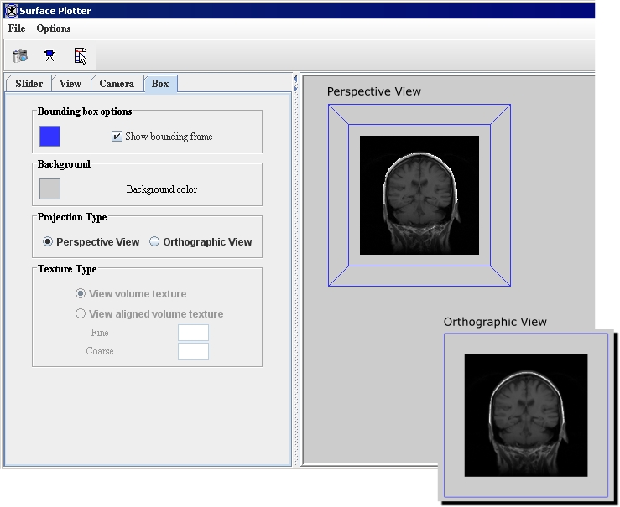Click the camera snapshot icon in toolbar
Image resolution: width=620 pixels, height=507 pixels.
pyautogui.click(x=20, y=56)
